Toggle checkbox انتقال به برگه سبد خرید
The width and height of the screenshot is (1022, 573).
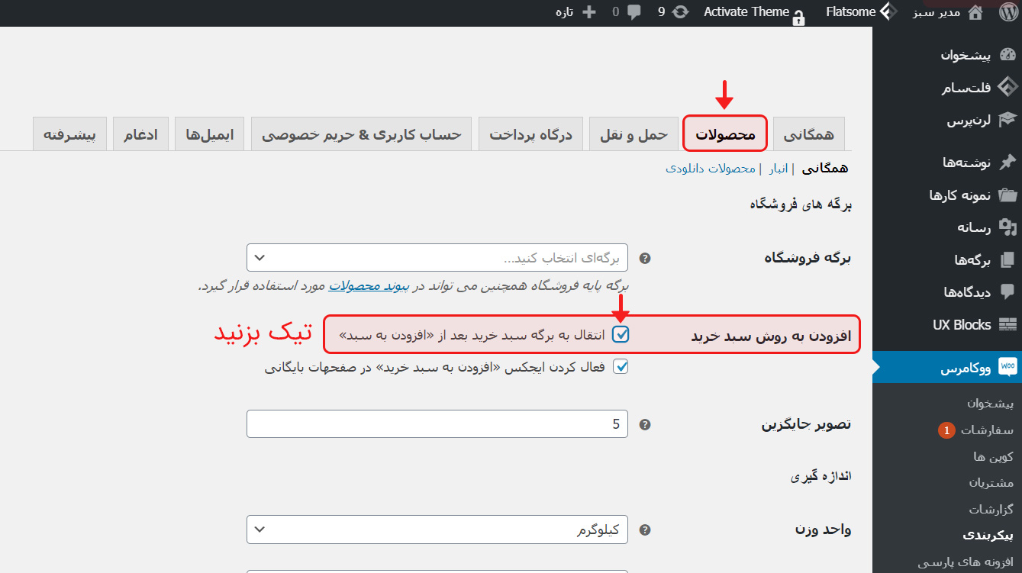(x=621, y=335)
